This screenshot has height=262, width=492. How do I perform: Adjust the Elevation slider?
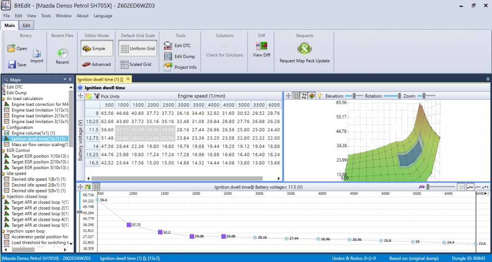(355, 96)
